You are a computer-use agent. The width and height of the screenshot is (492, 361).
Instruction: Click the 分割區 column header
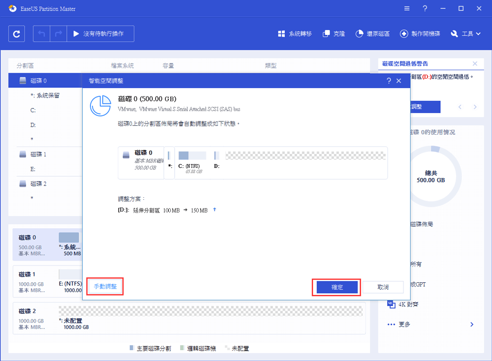click(25, 65)
